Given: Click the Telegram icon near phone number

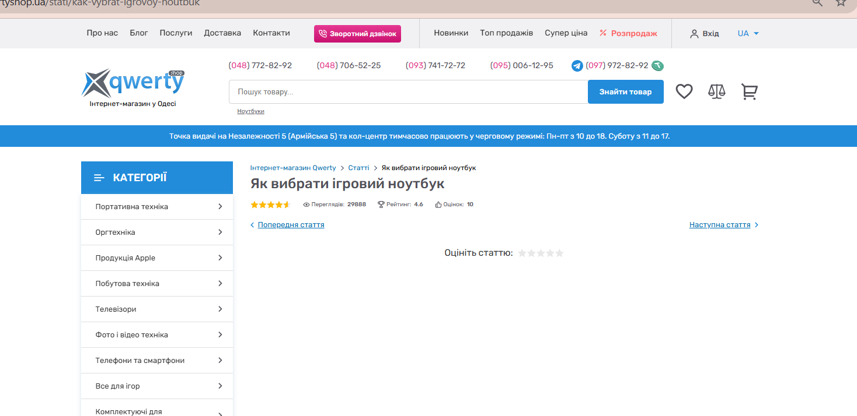Looking at the screenshot, I should pyautogui.click(x=577, y=66).
